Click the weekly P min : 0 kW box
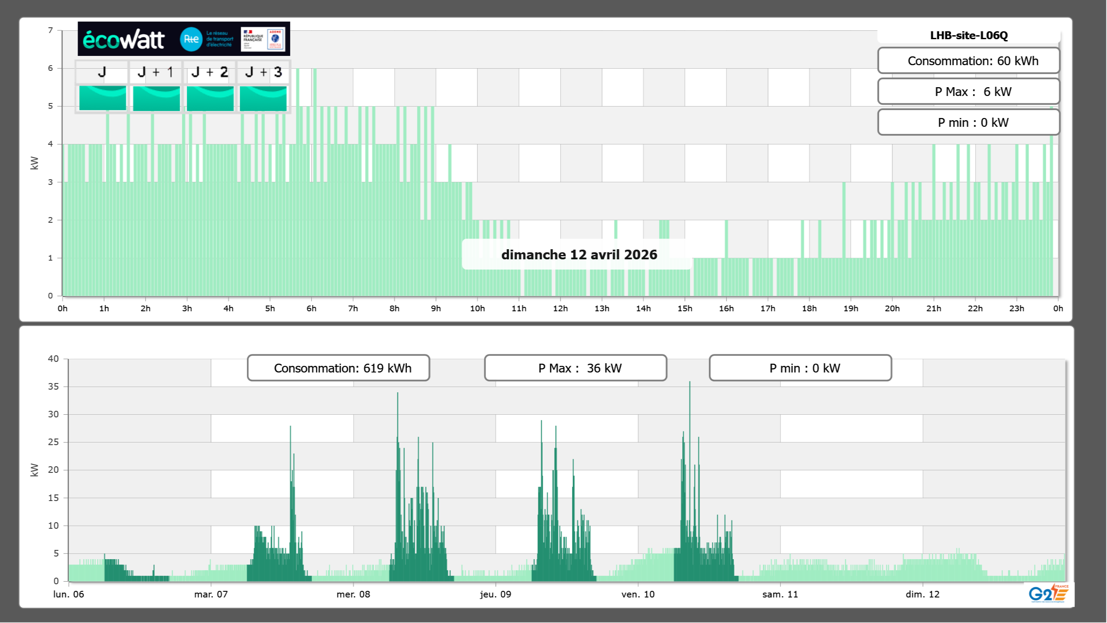Viewport: 1107px width, 623px height. [x=800, y=368]
